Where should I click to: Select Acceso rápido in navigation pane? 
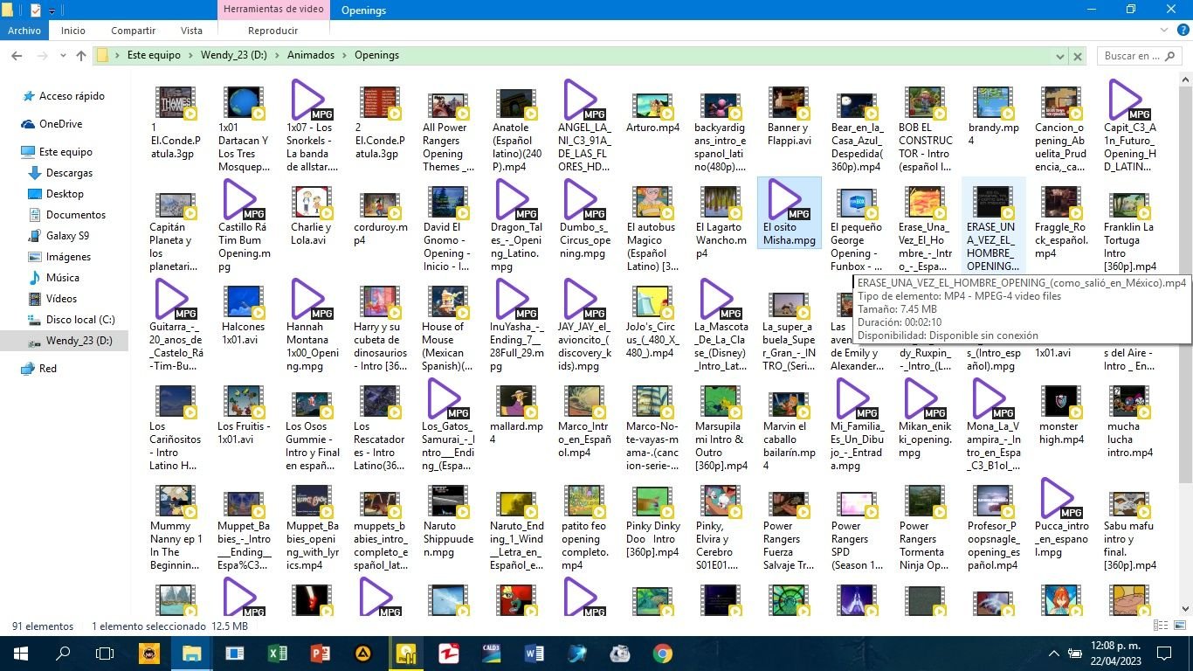pyautogui.click(x=72, y=96)
